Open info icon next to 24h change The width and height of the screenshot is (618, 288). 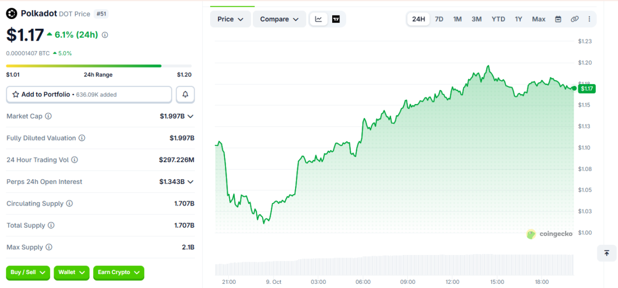[105, 35]
